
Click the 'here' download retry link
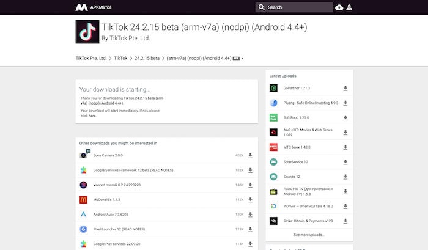pos(92,116)
